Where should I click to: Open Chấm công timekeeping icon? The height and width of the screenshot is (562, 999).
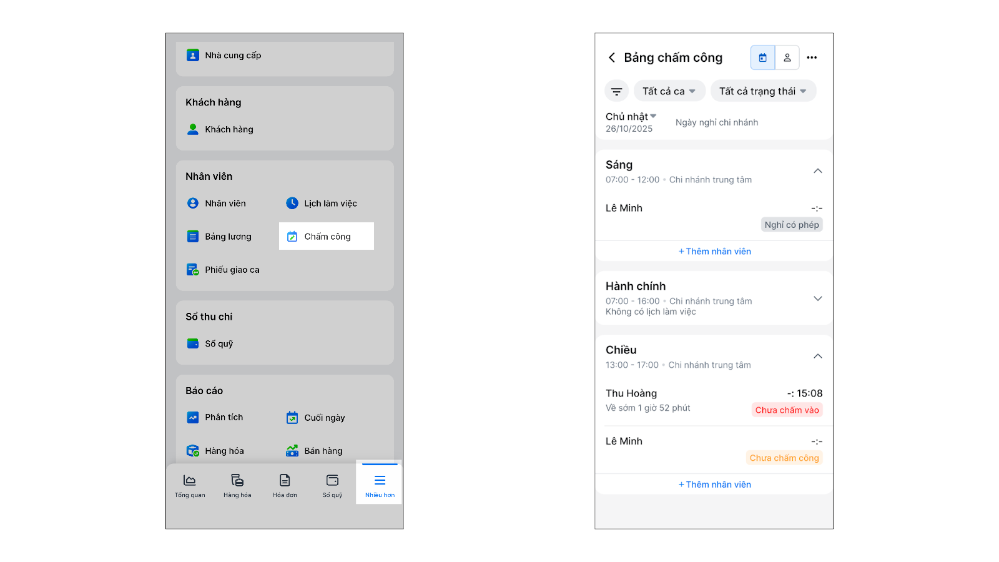292,236
